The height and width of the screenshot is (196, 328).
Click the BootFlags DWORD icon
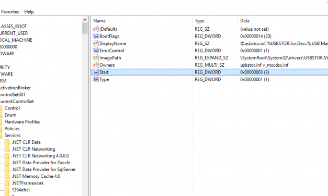(96, 36)
